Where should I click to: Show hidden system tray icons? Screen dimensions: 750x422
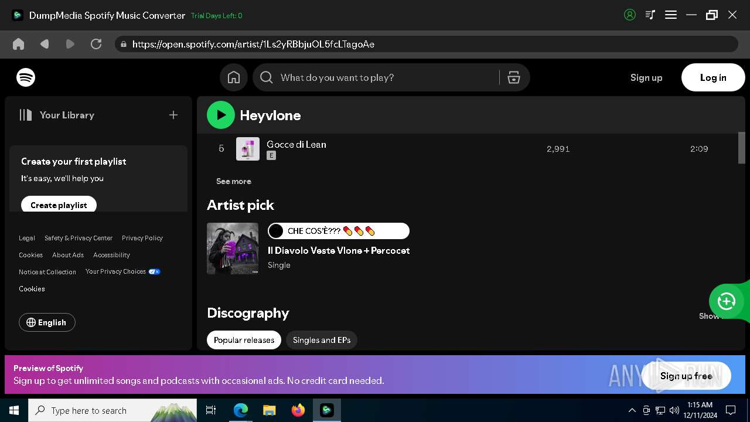(632, 410)
